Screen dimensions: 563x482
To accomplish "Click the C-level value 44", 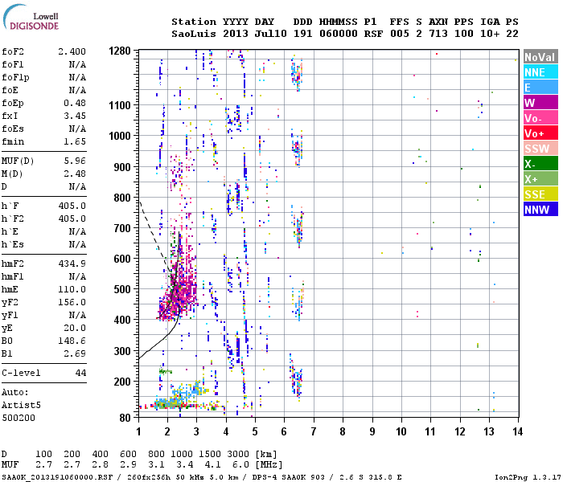I will [x=80, y=373].
